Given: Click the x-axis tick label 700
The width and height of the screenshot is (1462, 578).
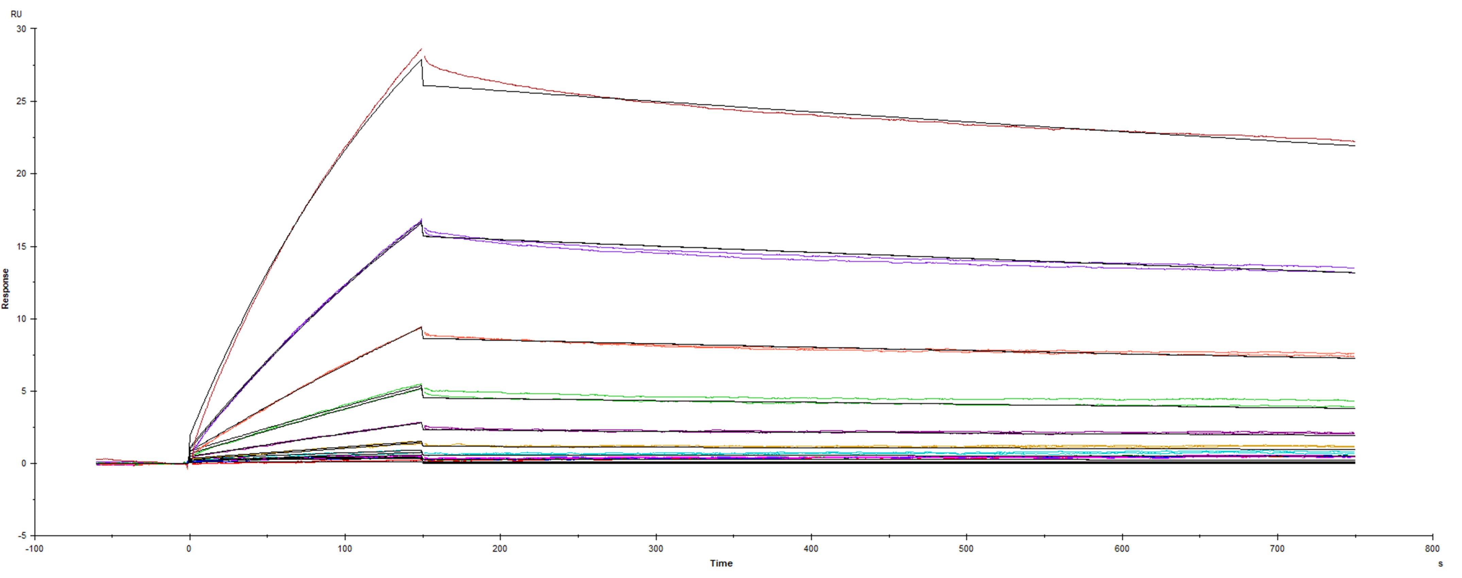Looking at the screenshot, I should 1277,549.
